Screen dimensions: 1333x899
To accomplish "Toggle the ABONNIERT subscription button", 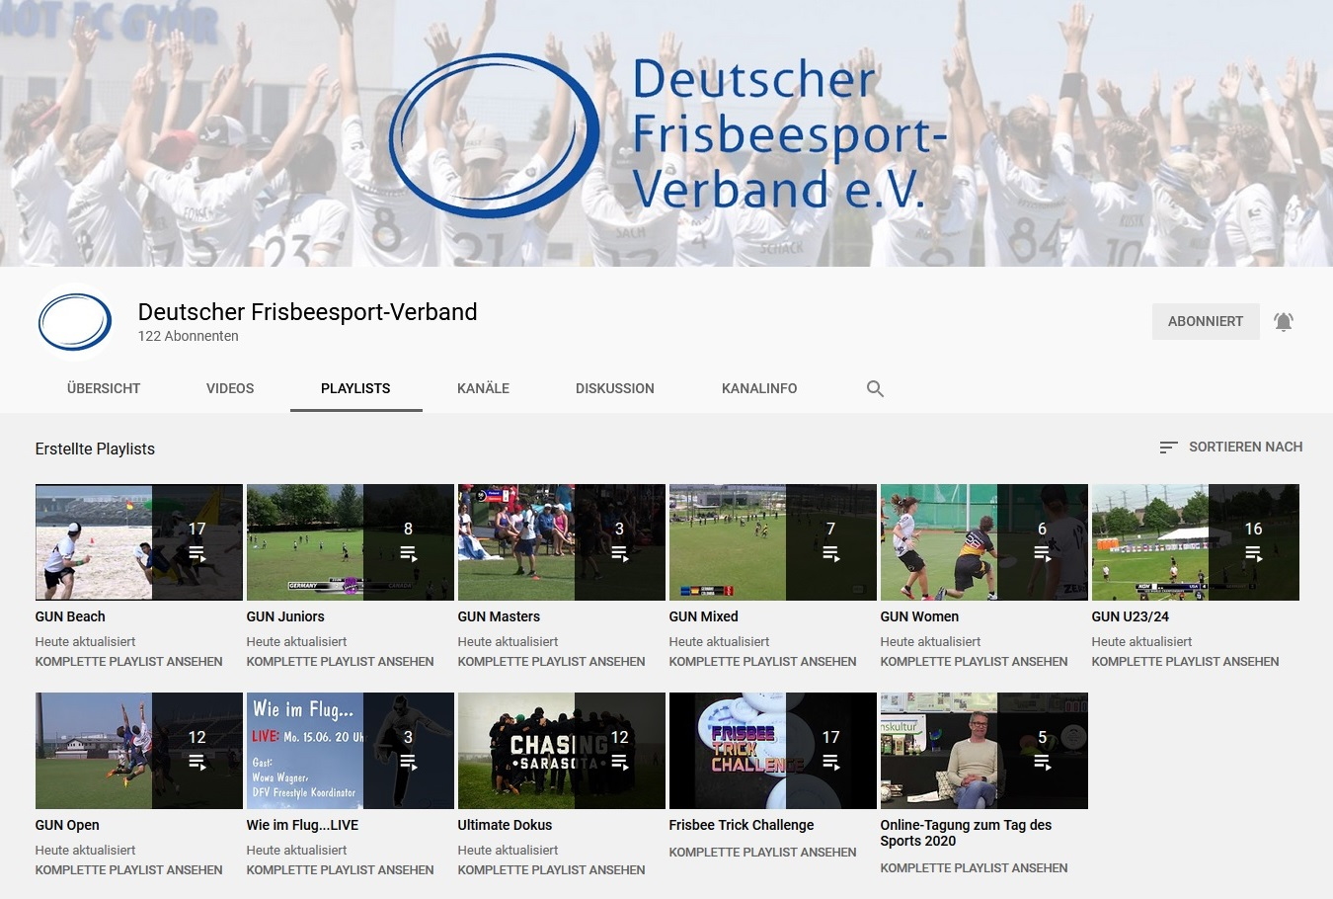I will (x=1206, y=322).
